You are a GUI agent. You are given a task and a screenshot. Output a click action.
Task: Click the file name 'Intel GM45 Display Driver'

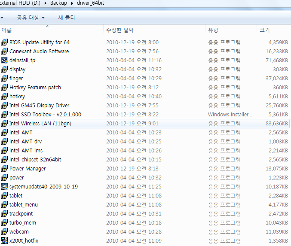pyautogui.click(x=40, y=106)
